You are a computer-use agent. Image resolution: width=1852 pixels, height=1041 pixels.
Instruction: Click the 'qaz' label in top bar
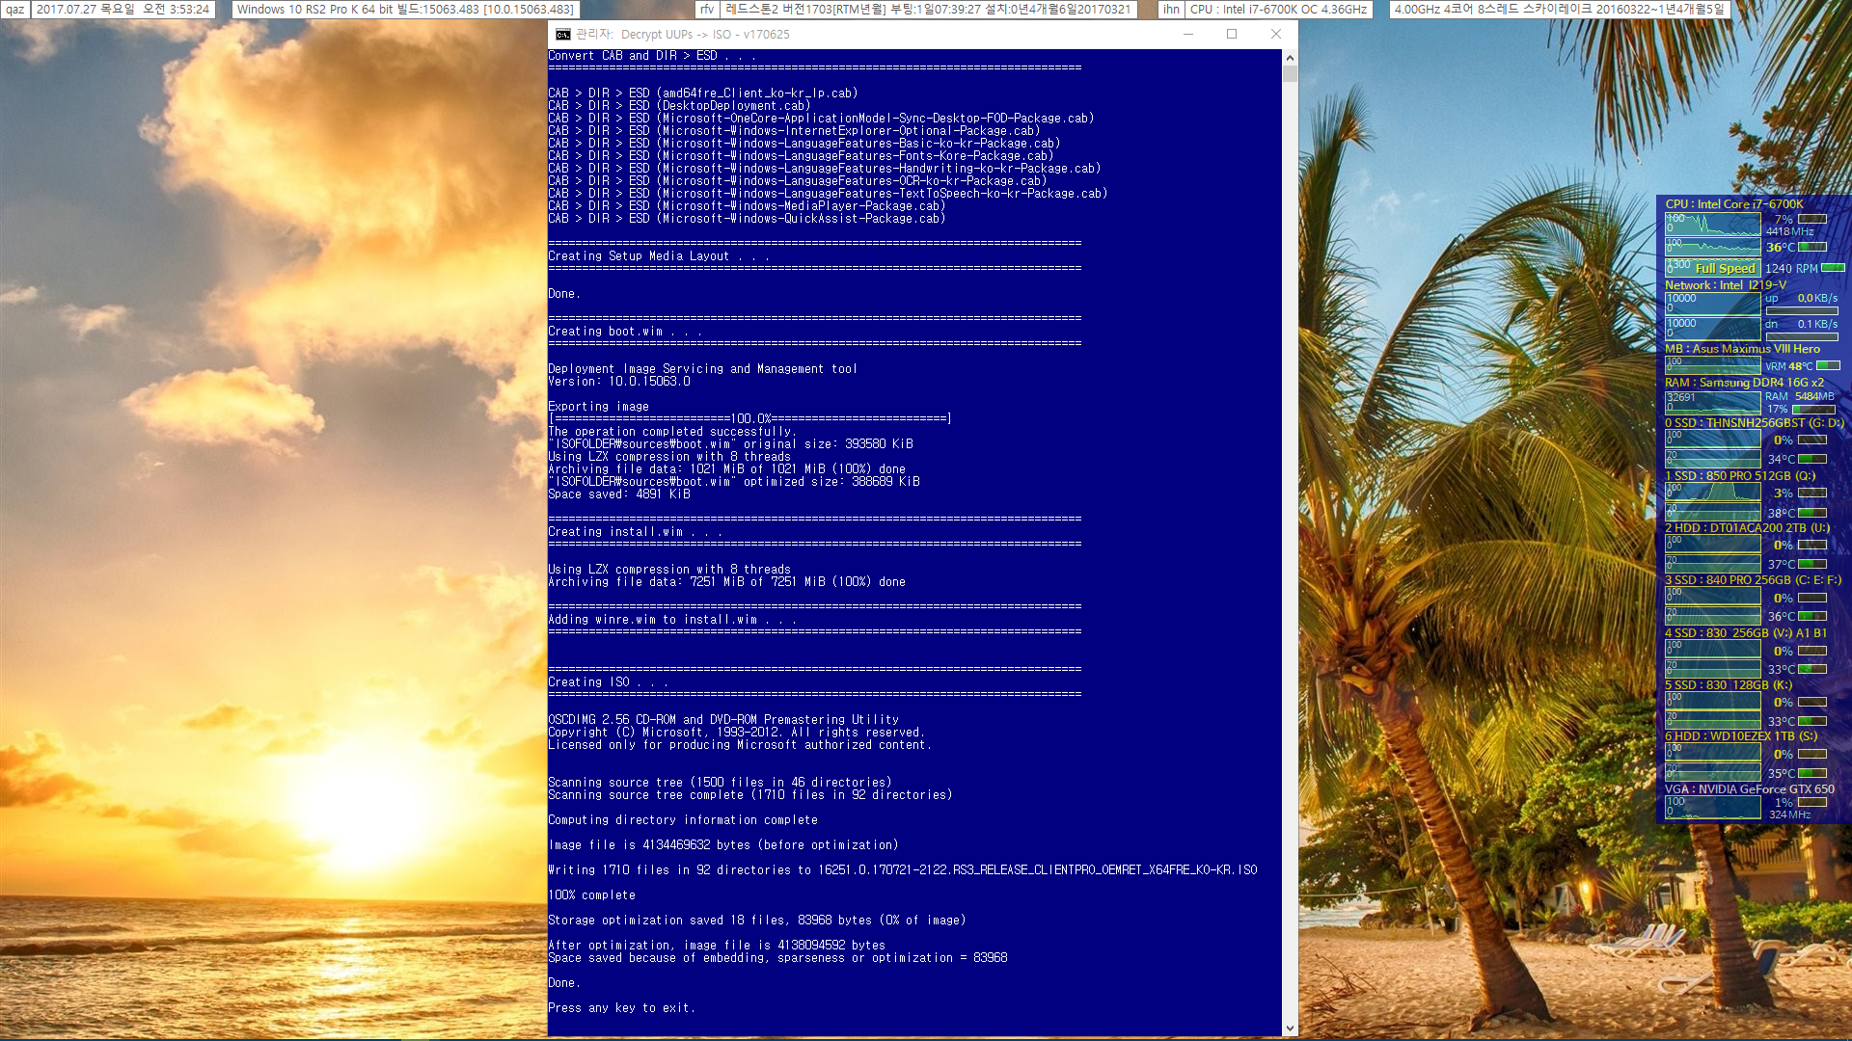[15, 9]
